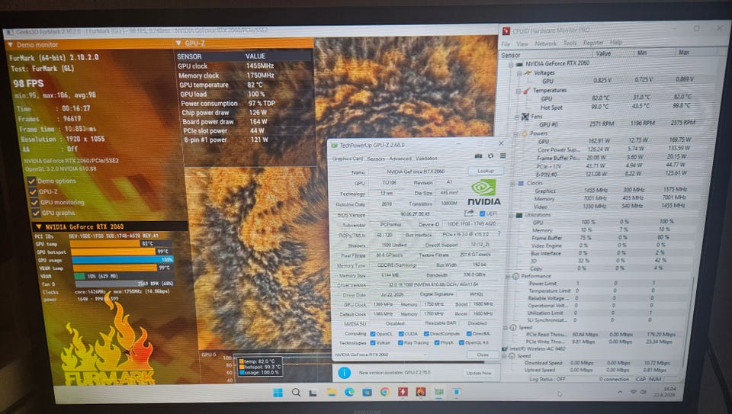Screen dimensions: 732x414
Task: Collapse the NVIDIA GeForce RTX 2060 FurMark panel
Action: tap(39, 227)
